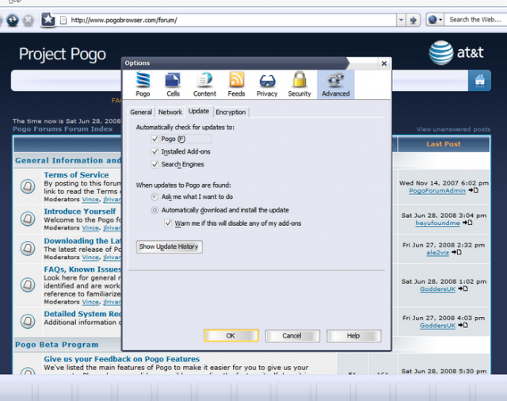This screenshot has height=401, width=507.
Task: Click the 'Last Post' column header
Action: (x=444, y=144)
